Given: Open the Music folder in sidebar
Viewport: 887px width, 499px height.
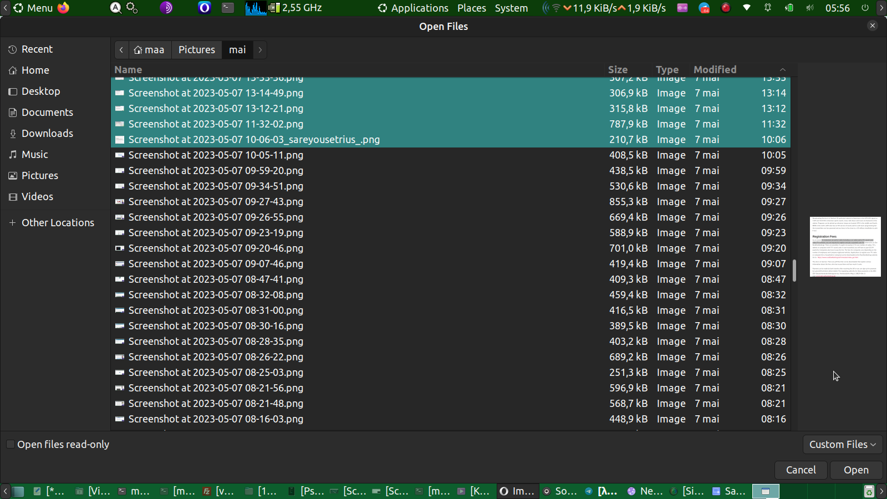Looking at the screenshot, I should pyautogui.click(x=34, y=155).
